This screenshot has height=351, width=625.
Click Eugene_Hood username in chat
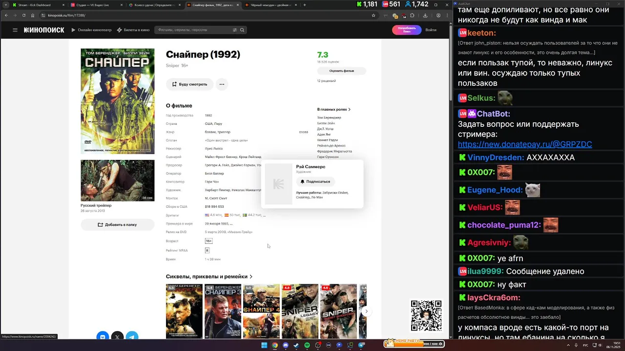(x=495, y=190)
